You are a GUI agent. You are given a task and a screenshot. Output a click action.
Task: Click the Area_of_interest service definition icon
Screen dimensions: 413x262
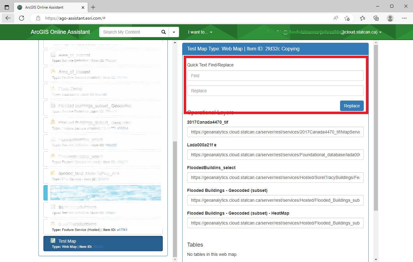[x=53, y=55]
